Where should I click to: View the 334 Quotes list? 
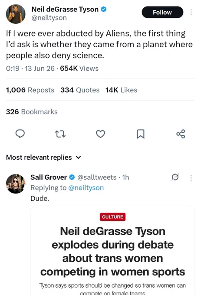click(x=80, y=90)
